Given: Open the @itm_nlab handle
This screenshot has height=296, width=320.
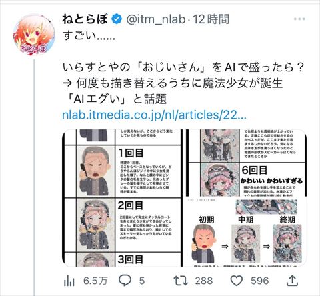Looking at the screenshot, I should pyautogui.click(x=156, y=19).
